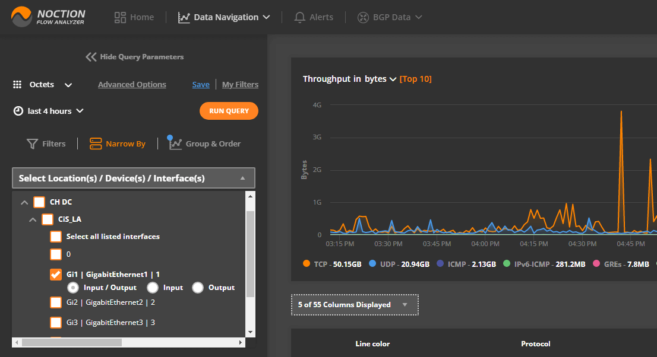Click the Octets grid dots icon
The height and width of the screenshot is (357, 657).
(17, 85)
